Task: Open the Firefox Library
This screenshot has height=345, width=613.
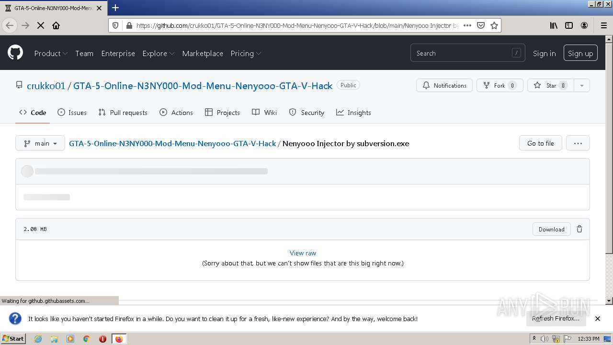Action: pyautogui.click(x=554, y=25)
